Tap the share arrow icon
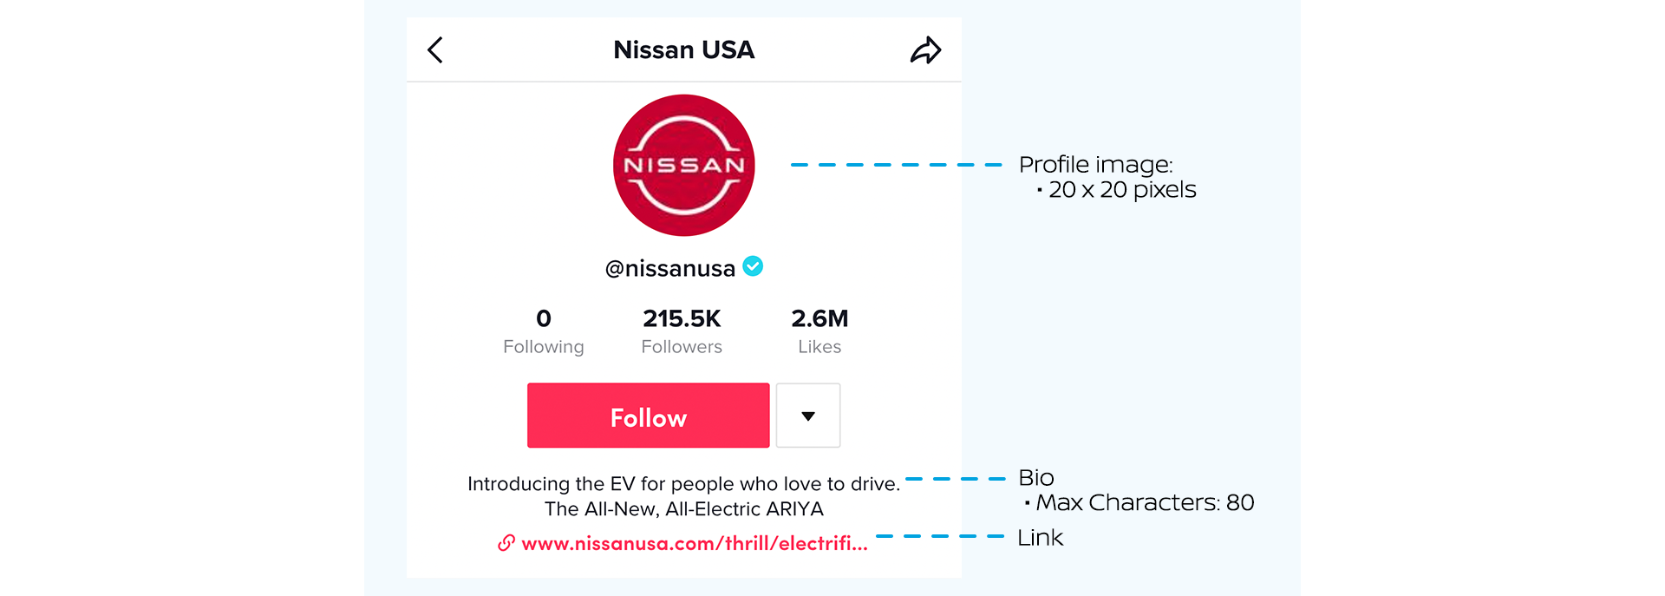1665x596 pixels. click(925, 50)
